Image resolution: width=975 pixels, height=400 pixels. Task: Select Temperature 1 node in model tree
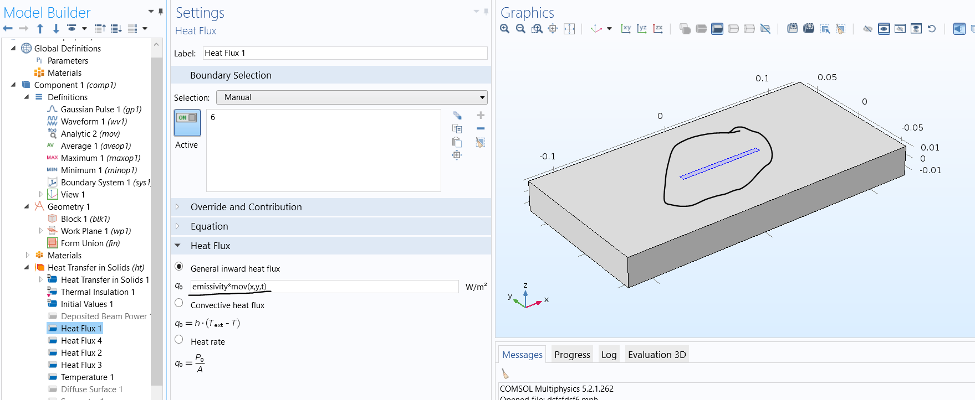click(87, 377)
